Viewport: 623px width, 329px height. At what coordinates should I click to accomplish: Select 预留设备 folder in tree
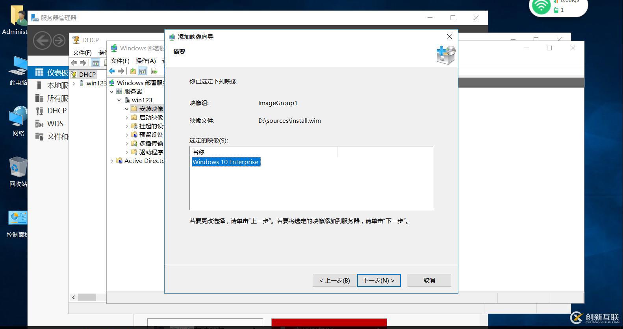[x=147, y=135]
